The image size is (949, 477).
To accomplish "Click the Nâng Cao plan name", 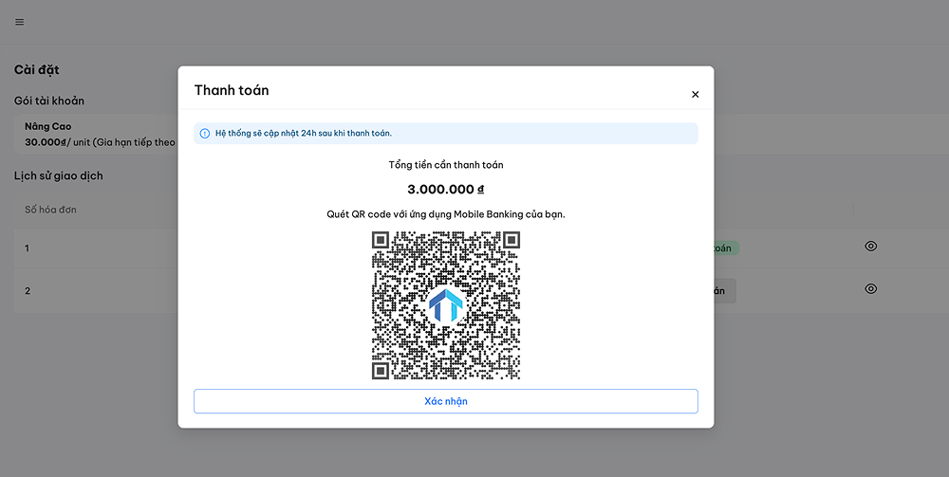I will (x=47, y=126).
